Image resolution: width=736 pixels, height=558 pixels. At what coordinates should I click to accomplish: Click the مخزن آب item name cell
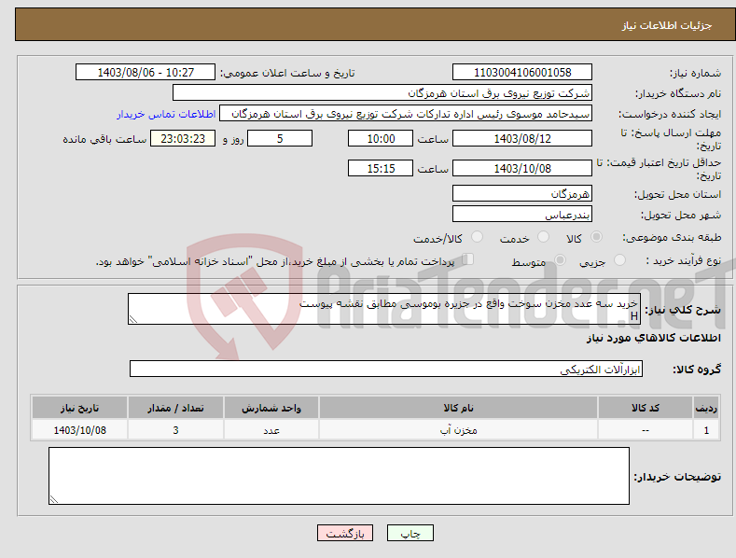(x=458, y=430)
